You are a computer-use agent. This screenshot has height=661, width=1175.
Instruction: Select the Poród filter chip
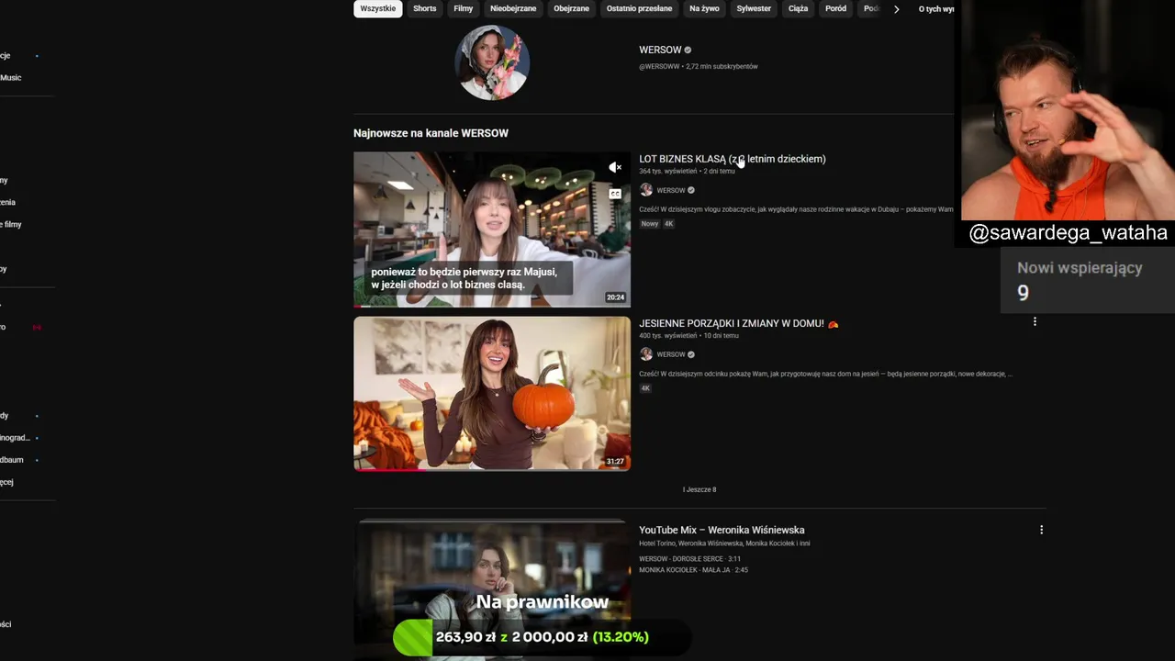pos(836,8)
